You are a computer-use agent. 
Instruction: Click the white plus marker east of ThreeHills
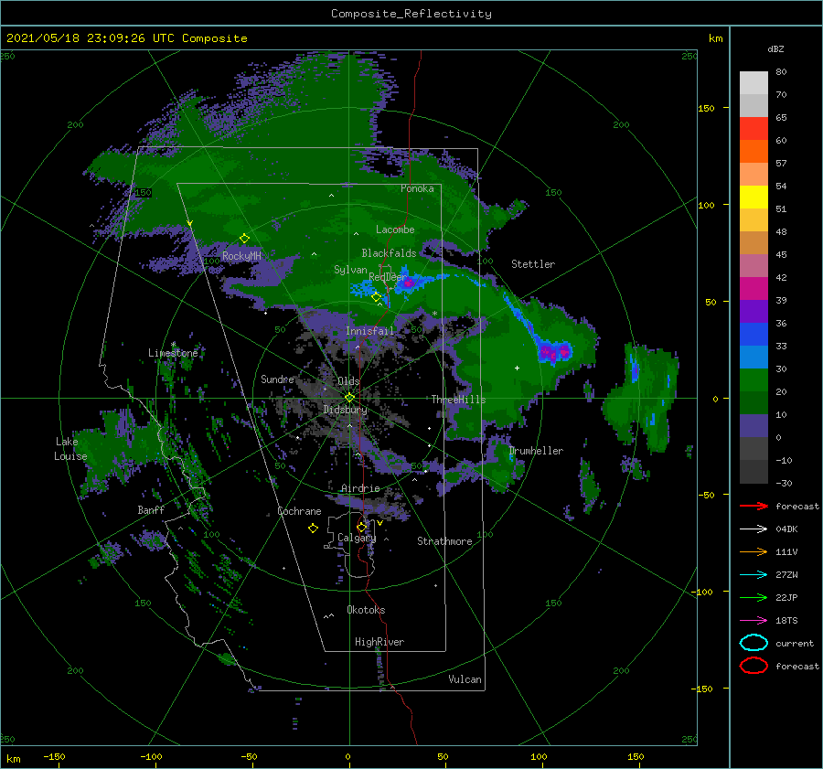[517, 368]
